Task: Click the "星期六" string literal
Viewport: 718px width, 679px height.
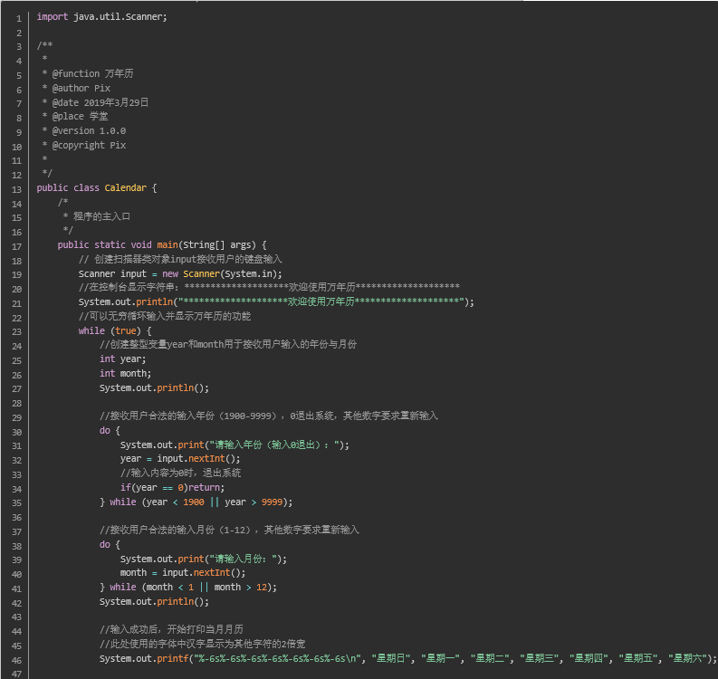Action: click(x=687, y=659)
